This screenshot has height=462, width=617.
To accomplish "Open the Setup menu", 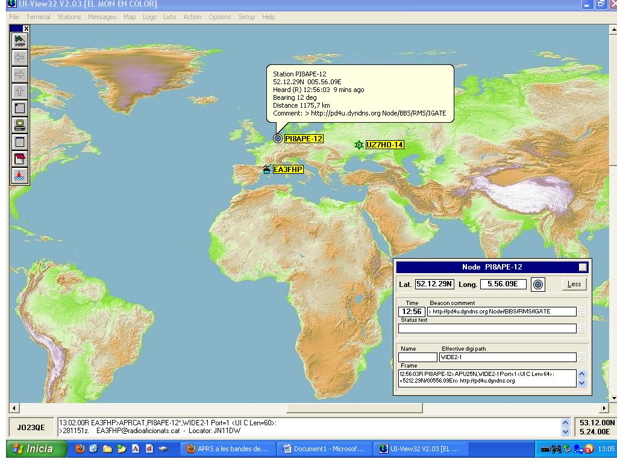I will pyautogui.click(x=246, y=17).
